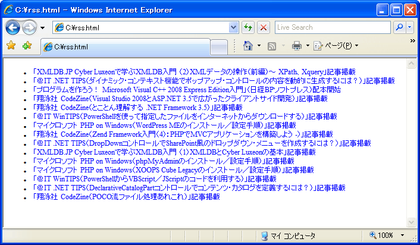The height and width of the screenshot is (245, 420).
Task: Go to Home page icon
Action: click(x=248, y=46)
